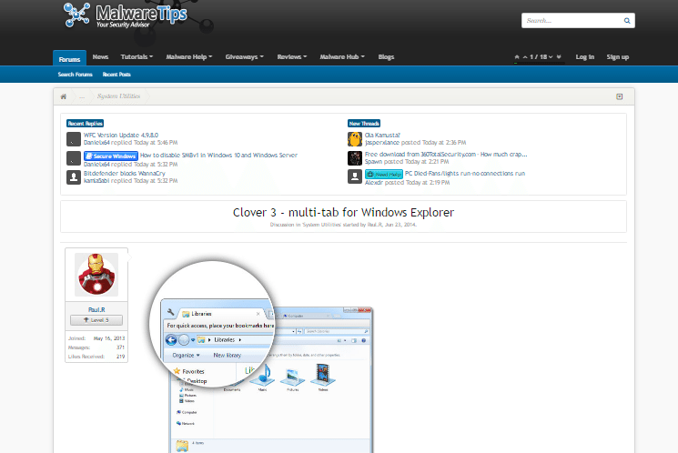This screenshot has width=678, height=453.
Task: Click the Log in link
Action: point(584,57)
